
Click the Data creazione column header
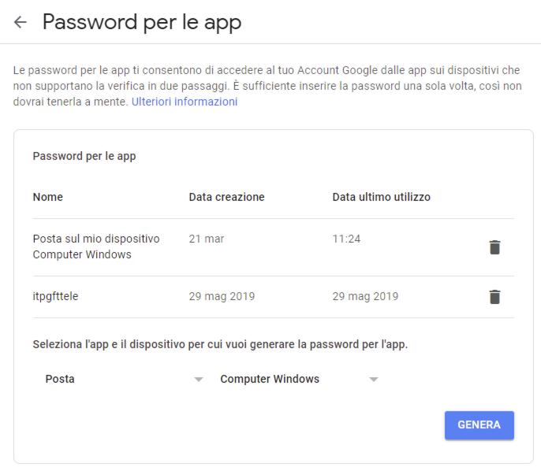tap(226, 197)
